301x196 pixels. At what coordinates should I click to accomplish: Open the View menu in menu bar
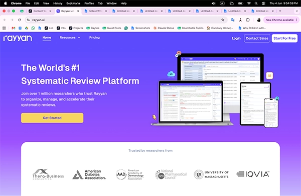click(x=46, y=4)
